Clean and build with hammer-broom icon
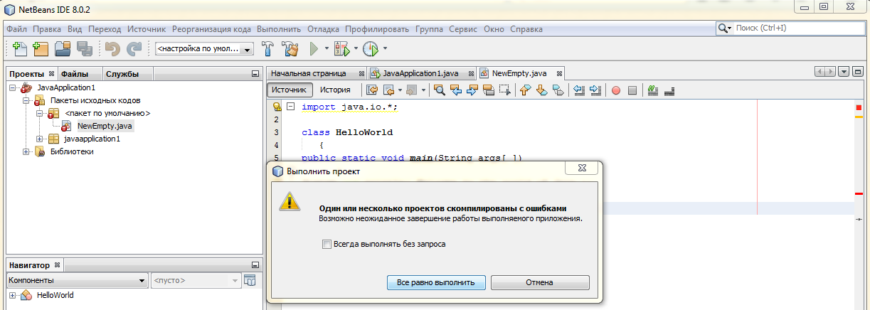 [x=290, y=49]
